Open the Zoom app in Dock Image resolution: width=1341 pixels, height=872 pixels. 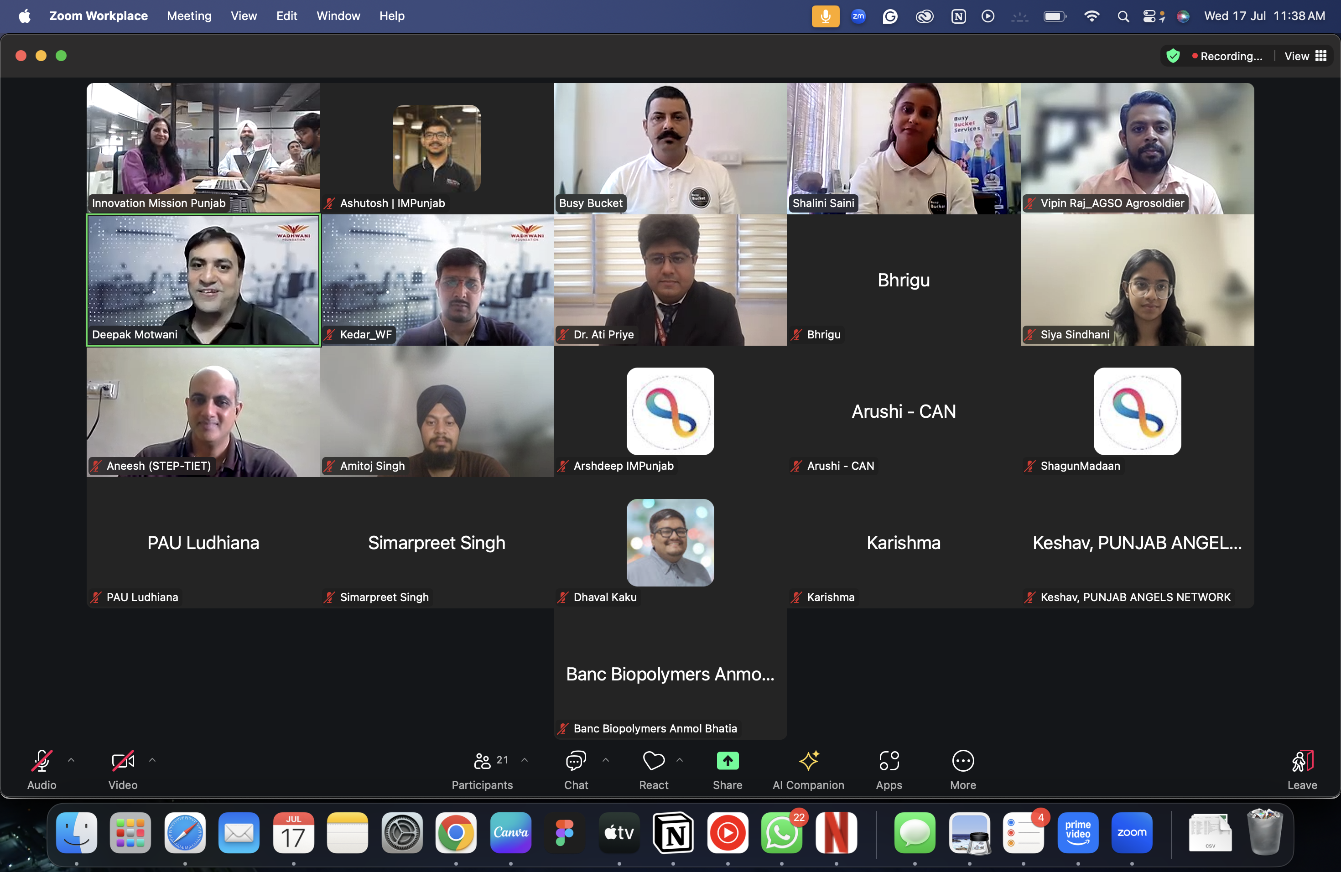point(1132,833)
